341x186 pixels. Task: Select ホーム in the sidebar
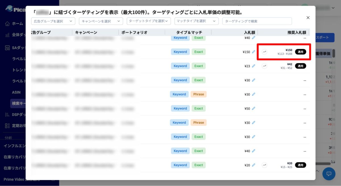pyautogui.click(x=17, y=24)
